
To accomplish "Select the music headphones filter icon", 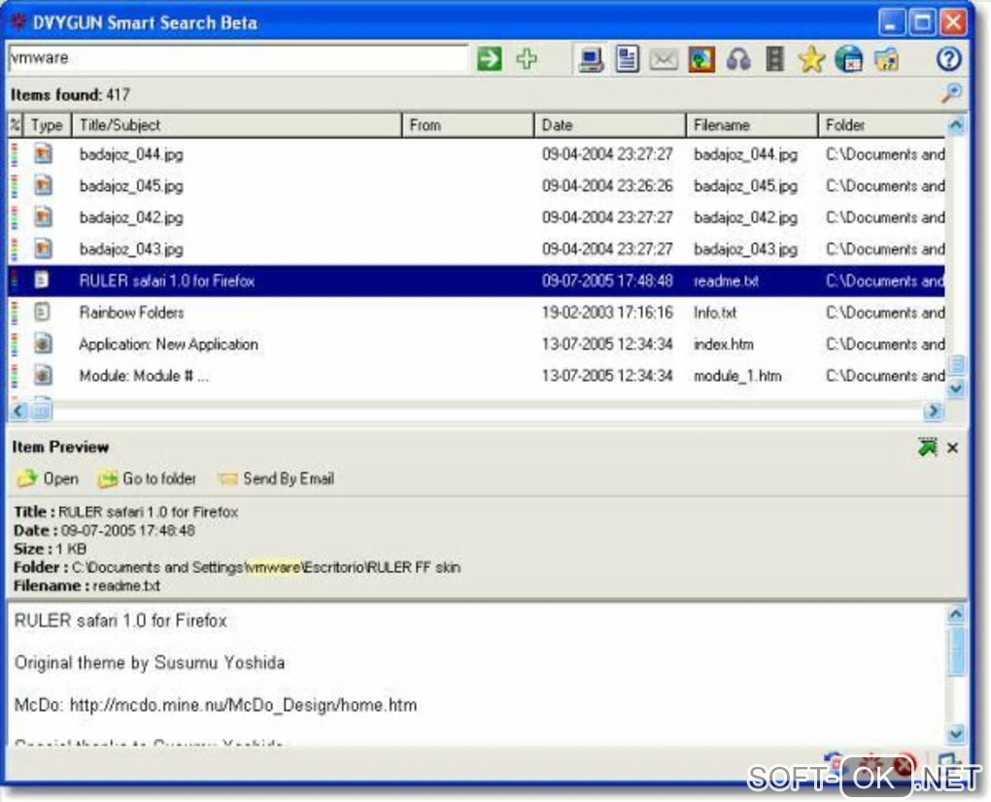I will coord(737,60).
